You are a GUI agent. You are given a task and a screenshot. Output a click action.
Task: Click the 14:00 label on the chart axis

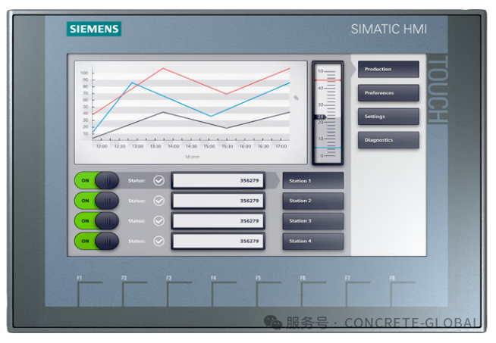point(174,147)
